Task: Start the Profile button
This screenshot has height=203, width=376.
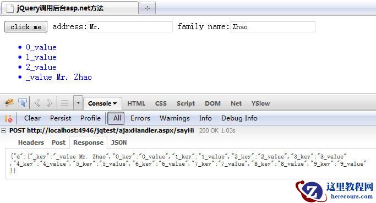Action: pos(90,118)
